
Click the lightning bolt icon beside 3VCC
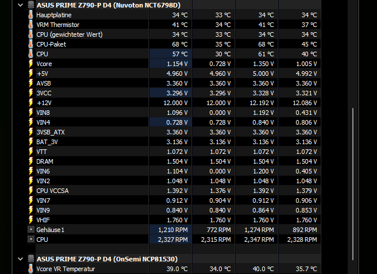(31, 93)
